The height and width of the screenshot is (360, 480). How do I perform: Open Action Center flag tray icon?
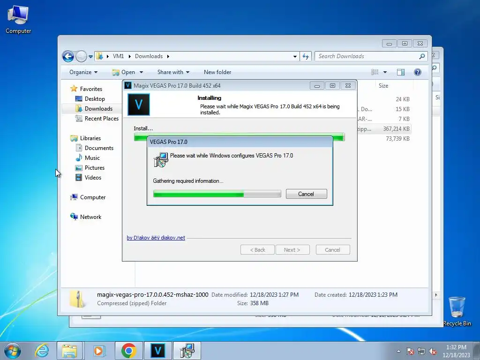(410, 352)
